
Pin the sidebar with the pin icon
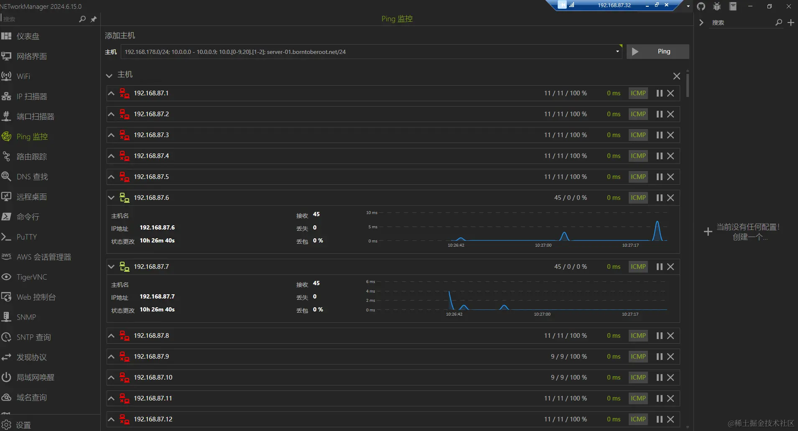(x=94, y=19)
